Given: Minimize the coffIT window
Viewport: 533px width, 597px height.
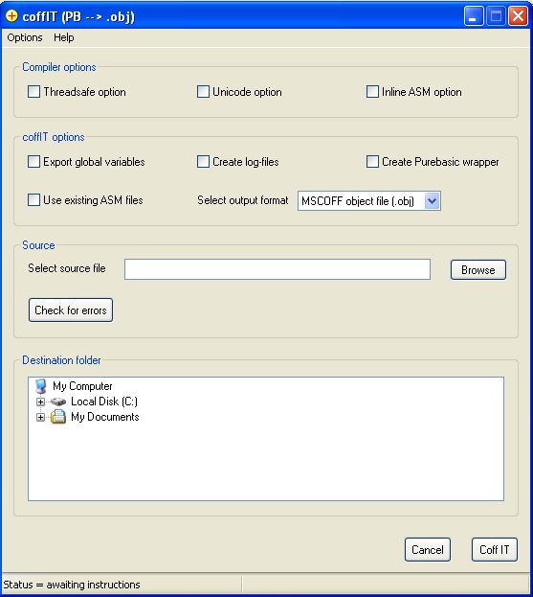Looking at the screenshot, I should 474,16.
